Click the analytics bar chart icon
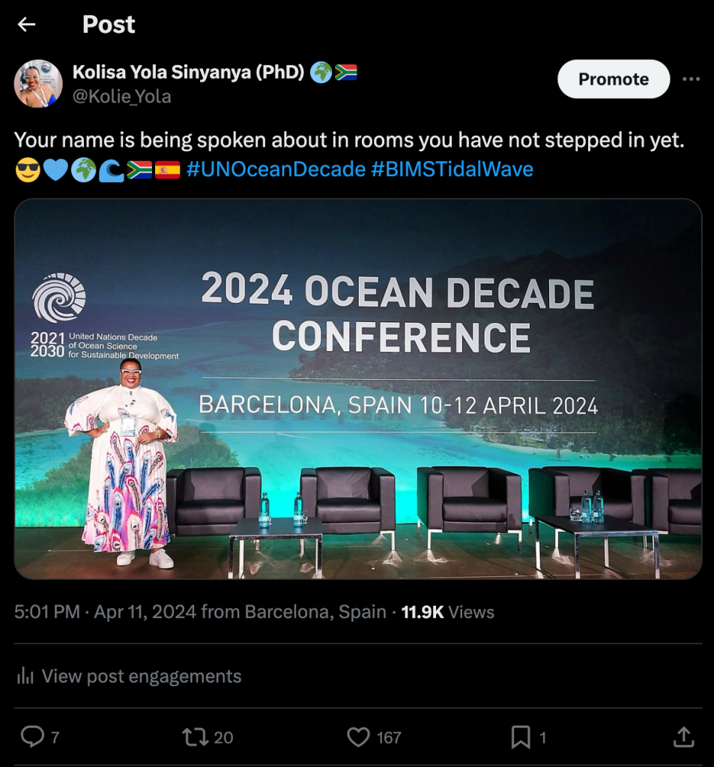Image resolution: width=714 pixels, height=767 pixels. pyautogui.click(x=25, y=676)
